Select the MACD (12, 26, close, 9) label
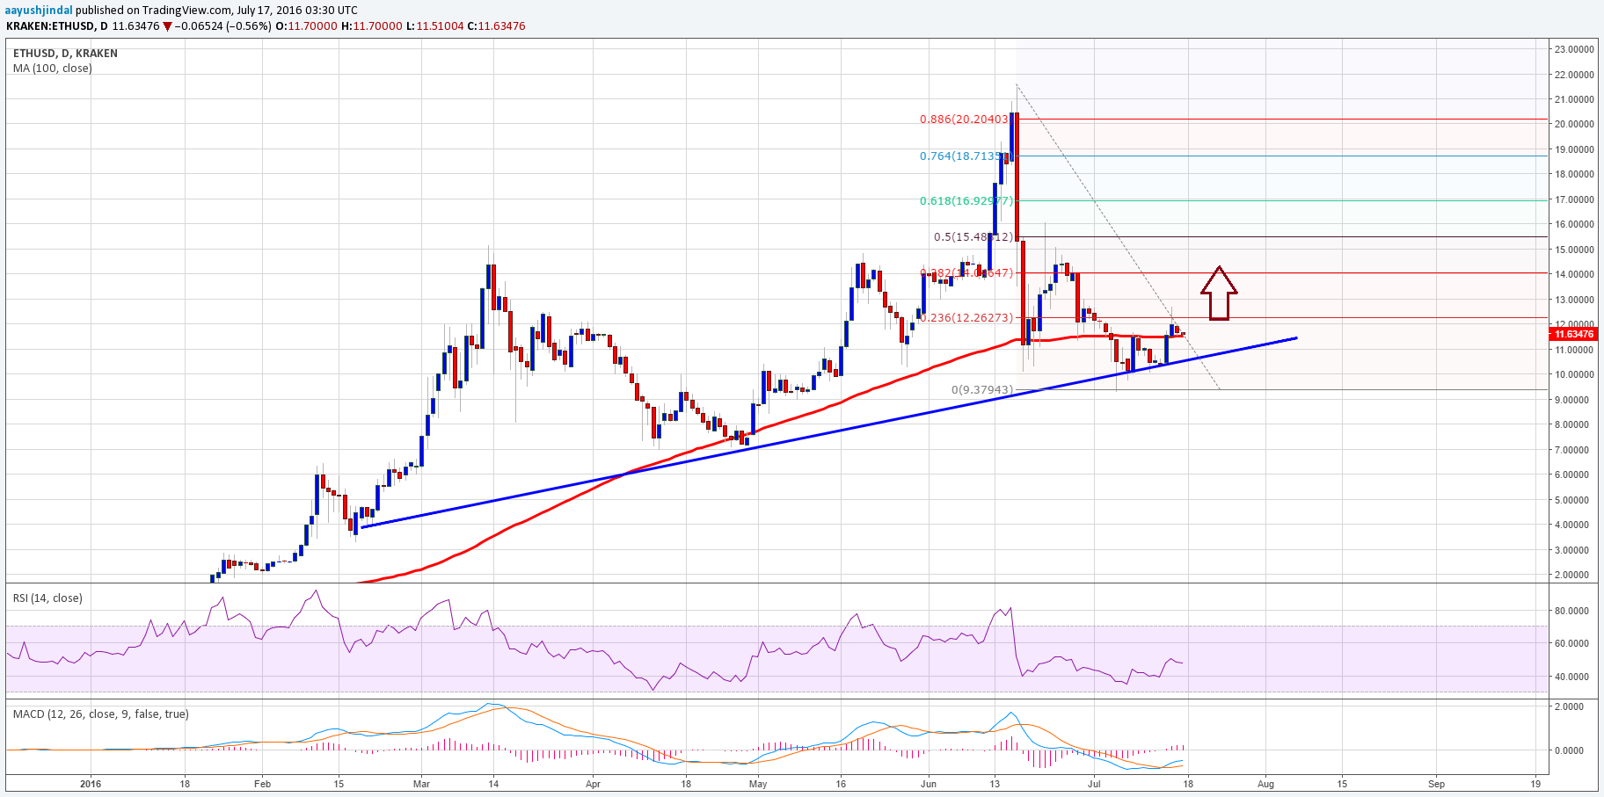 pos(100,714)
